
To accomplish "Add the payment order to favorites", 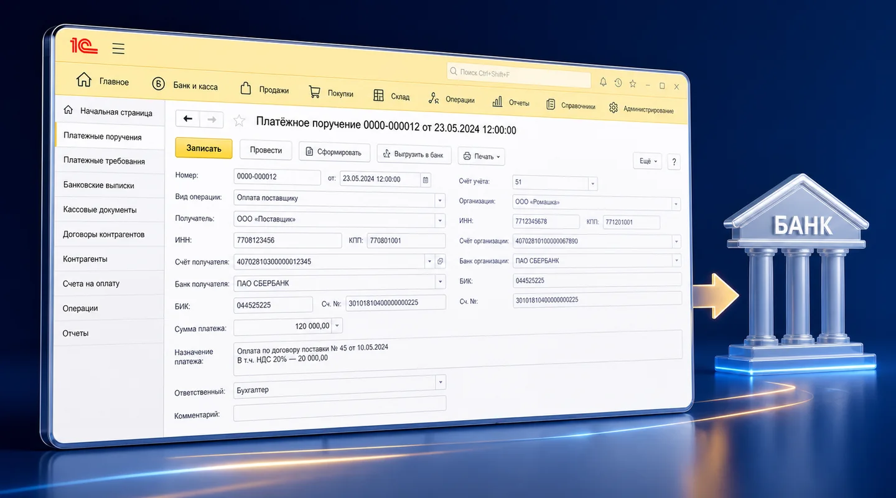I will click(x=239, y=121).
